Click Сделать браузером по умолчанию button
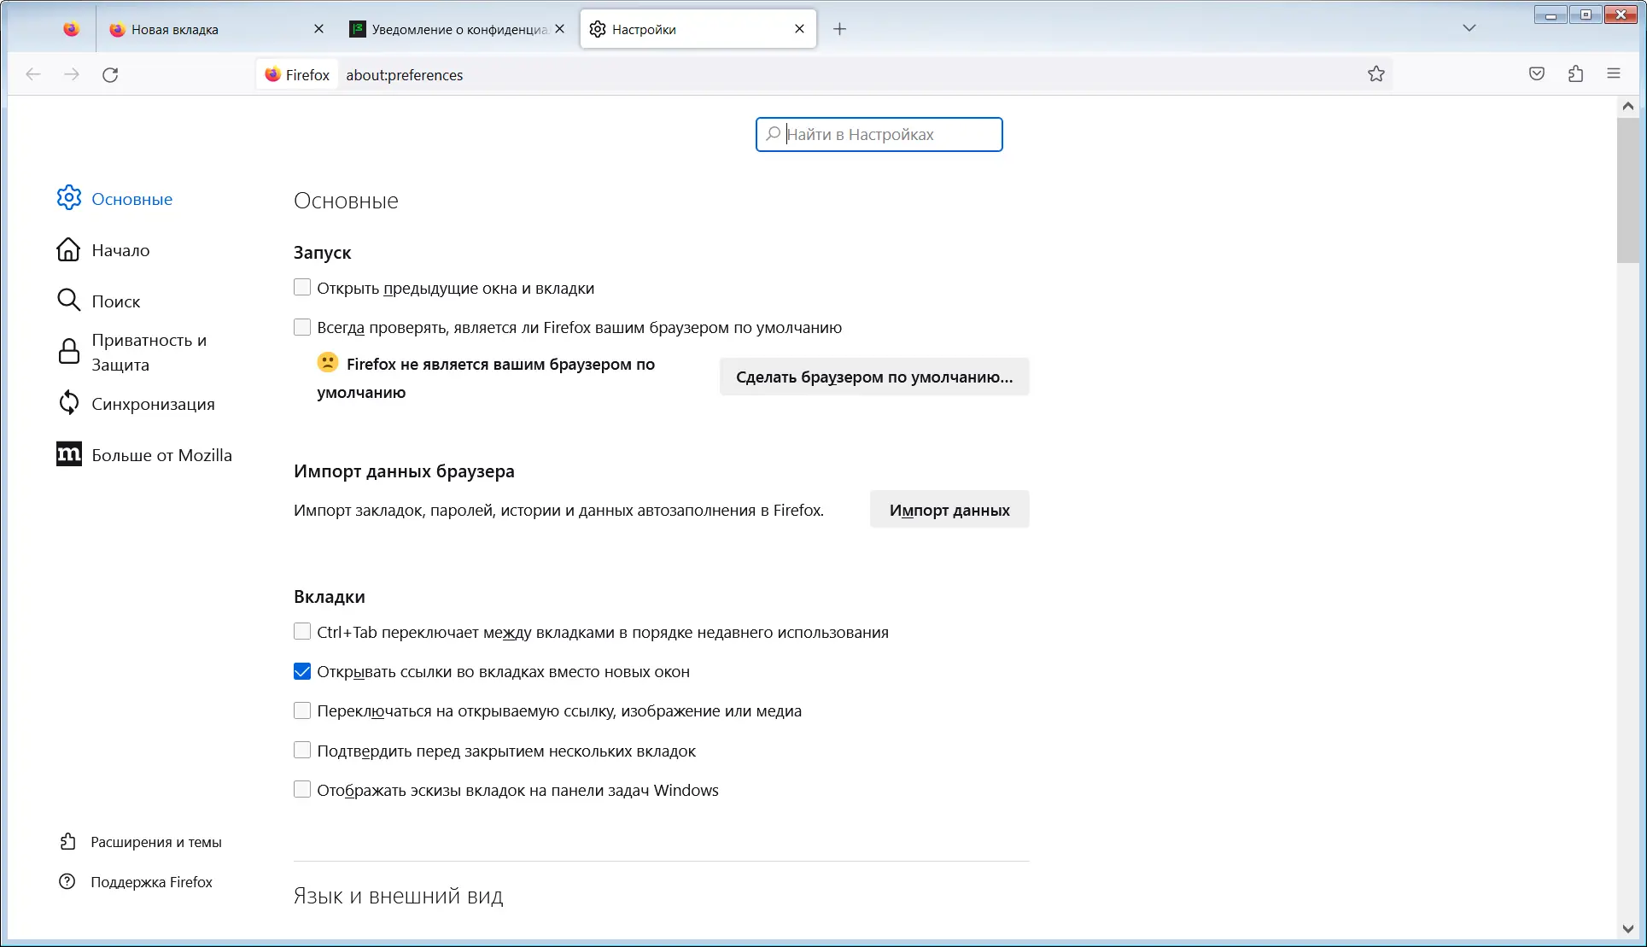1647x947 pixels. click(x=874, y=377)
